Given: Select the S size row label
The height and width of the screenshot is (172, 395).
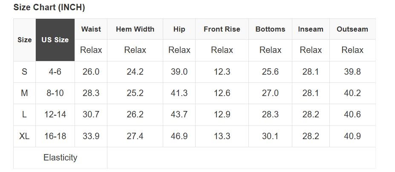Looking at the screenshot, I should tap(24, 72).
